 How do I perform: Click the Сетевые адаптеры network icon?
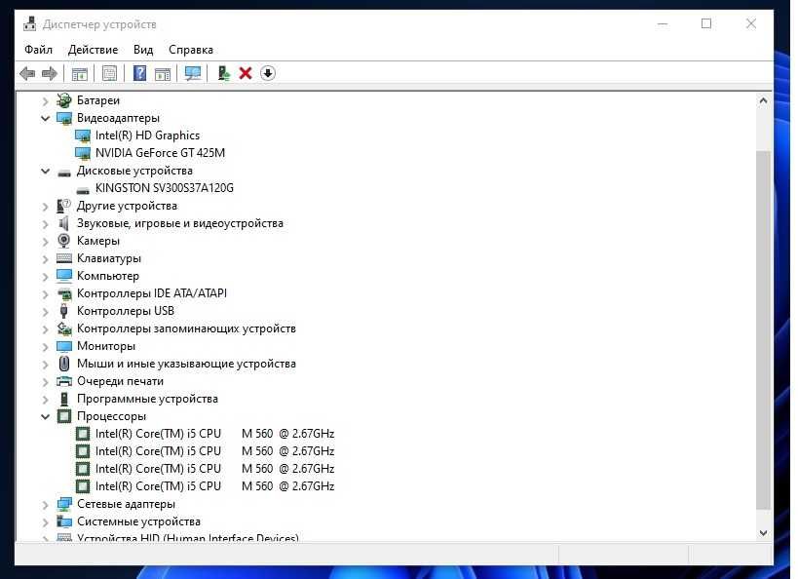click(64, 504)
